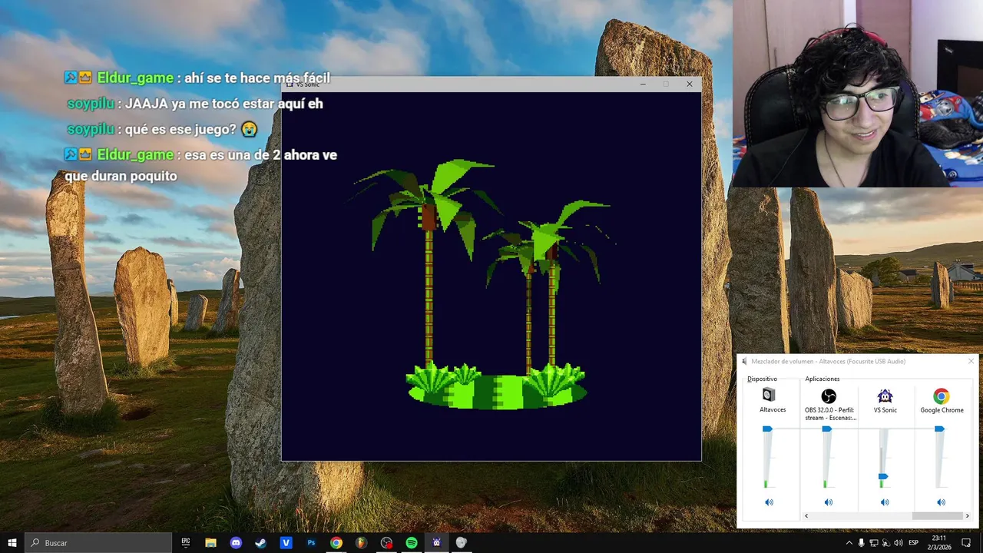The image size is (983, 553).
Task: Mute Google Chrome in the volume mixer
Action: click(x=941, y=502)
